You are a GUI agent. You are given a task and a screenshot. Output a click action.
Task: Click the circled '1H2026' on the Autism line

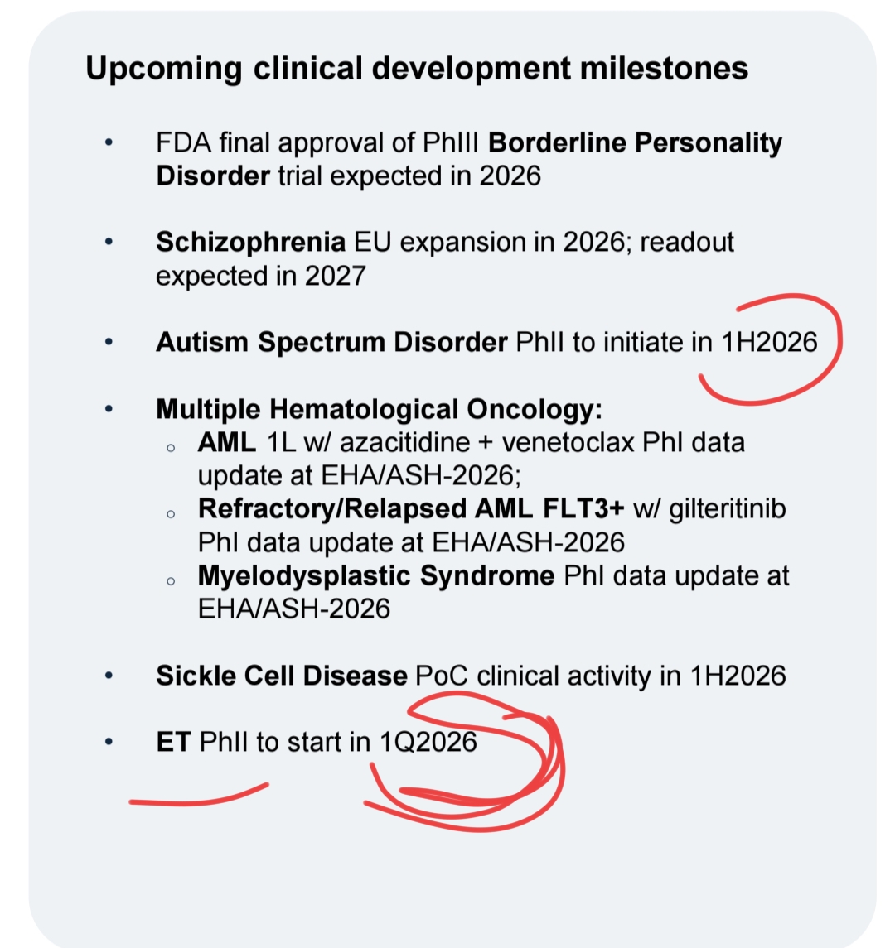[769, 342]
